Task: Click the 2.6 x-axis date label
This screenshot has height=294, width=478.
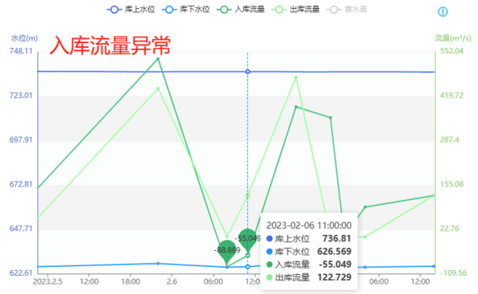Action: click(172, 281)
